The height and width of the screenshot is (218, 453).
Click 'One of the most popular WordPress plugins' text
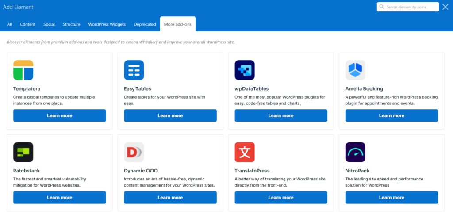[x=280, y=100]
